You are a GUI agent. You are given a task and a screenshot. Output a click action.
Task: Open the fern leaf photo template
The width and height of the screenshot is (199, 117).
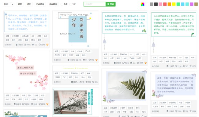pyautogui.click(x=125, y=87)
